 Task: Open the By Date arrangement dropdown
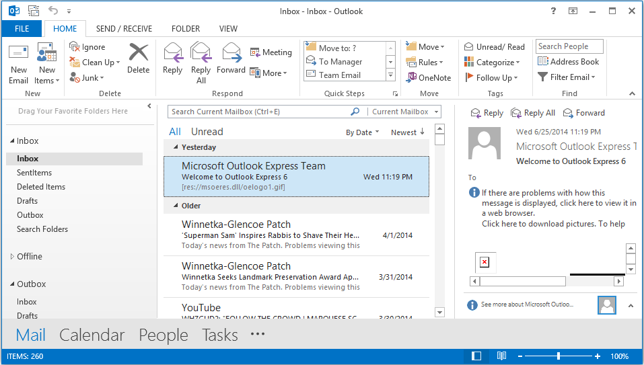(363, 132)
